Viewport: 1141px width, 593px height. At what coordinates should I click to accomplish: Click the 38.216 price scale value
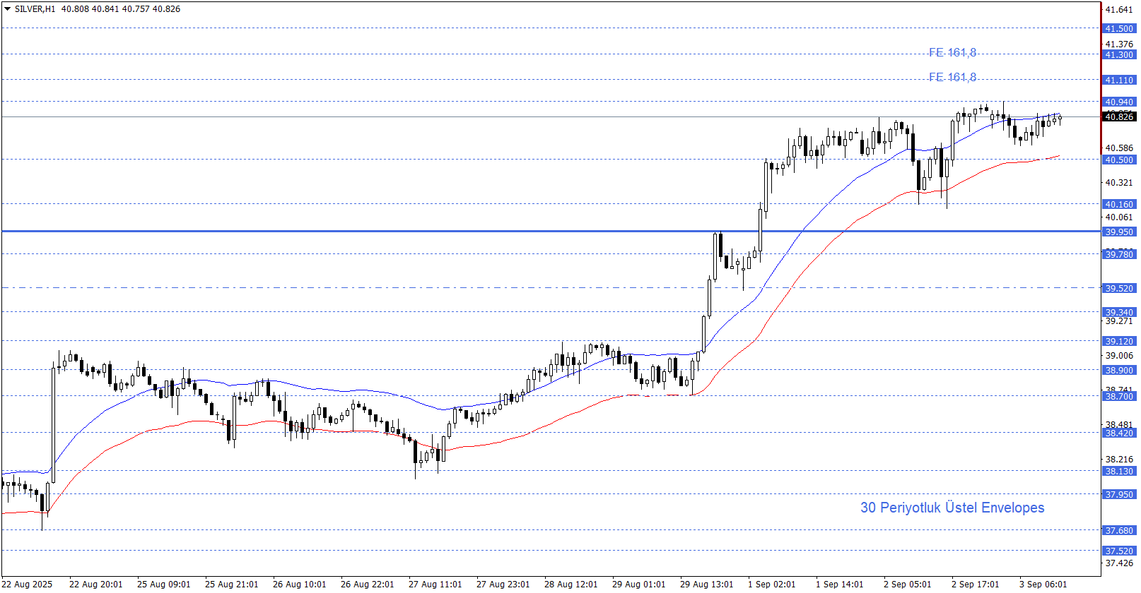pyautogui.click(x=1119, y=460)
